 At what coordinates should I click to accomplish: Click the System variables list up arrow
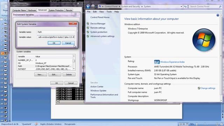click(x=74, y=56)
